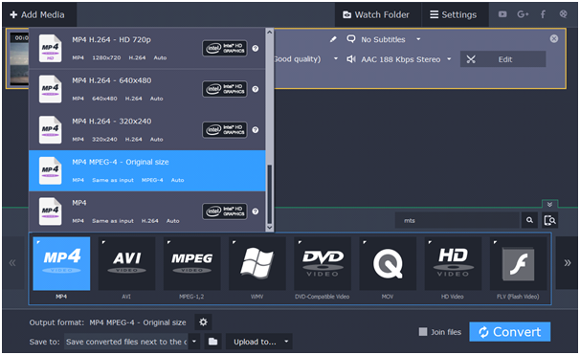Click the format search field containing mts
580x355 pixels.
tap(457, 220)
